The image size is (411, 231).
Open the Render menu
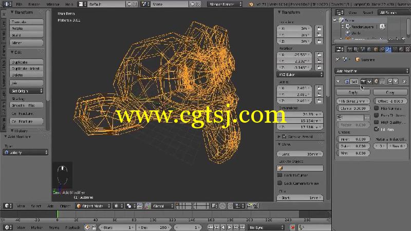click(34, 5)
